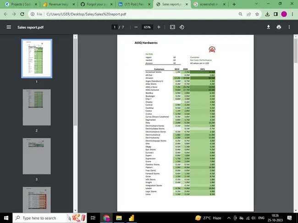The width and height of the screenshot is (298, 223).
Task: Switch to the Projects tab
Action: (21, 4)
